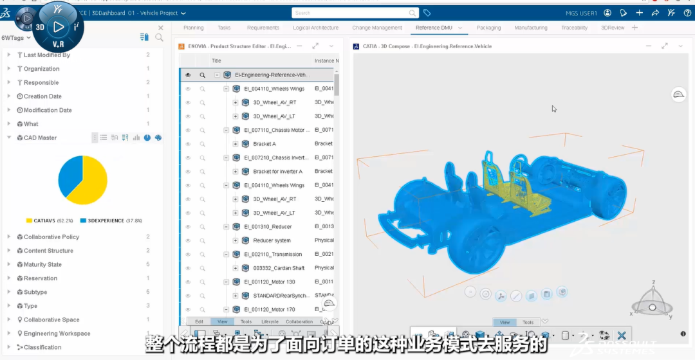Open the notifications icon in top bar
Viewport: 695px width, 360px height.
click(x=622, y=13)
